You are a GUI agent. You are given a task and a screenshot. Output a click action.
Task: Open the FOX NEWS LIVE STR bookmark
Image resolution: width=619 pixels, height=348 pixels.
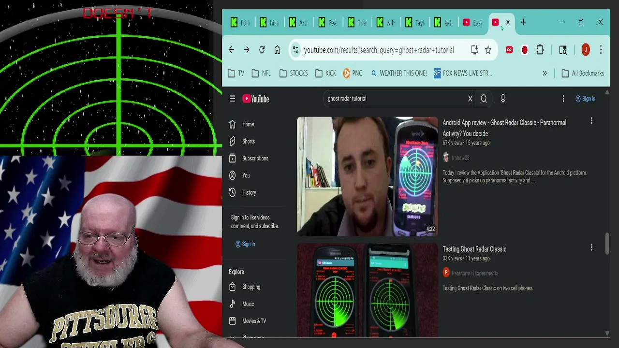[x=463, y=73]
